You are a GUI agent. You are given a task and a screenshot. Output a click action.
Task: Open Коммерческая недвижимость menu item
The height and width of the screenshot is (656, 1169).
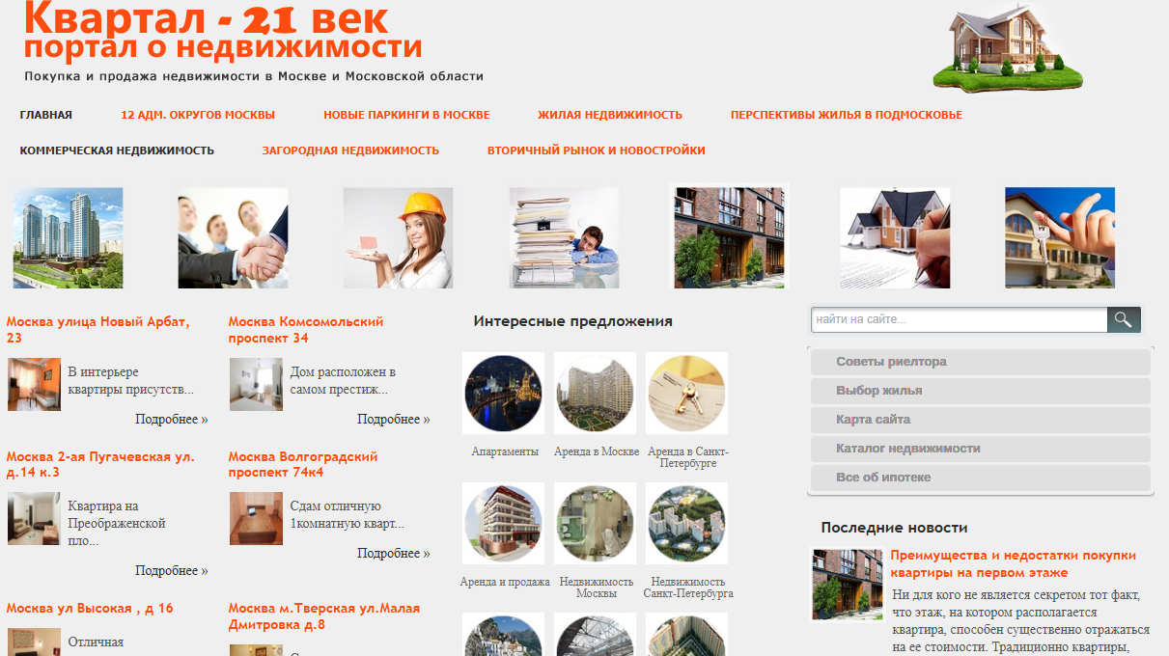point(117,150)
